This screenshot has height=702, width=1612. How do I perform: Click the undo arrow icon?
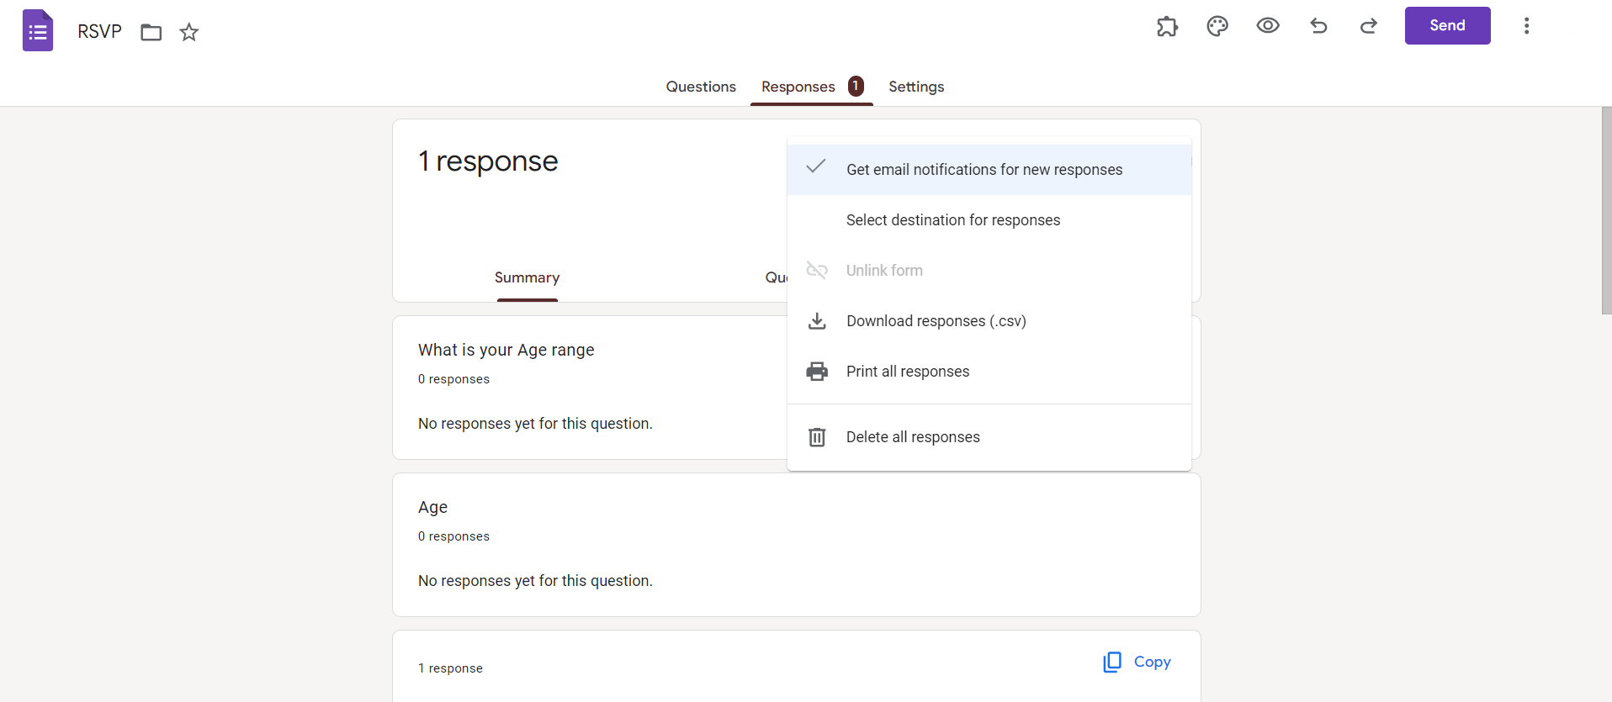tap(1318, 26)
